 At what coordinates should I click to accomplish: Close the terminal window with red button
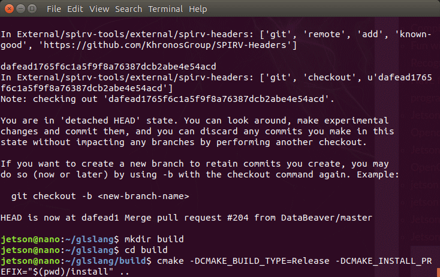(9, 9)
